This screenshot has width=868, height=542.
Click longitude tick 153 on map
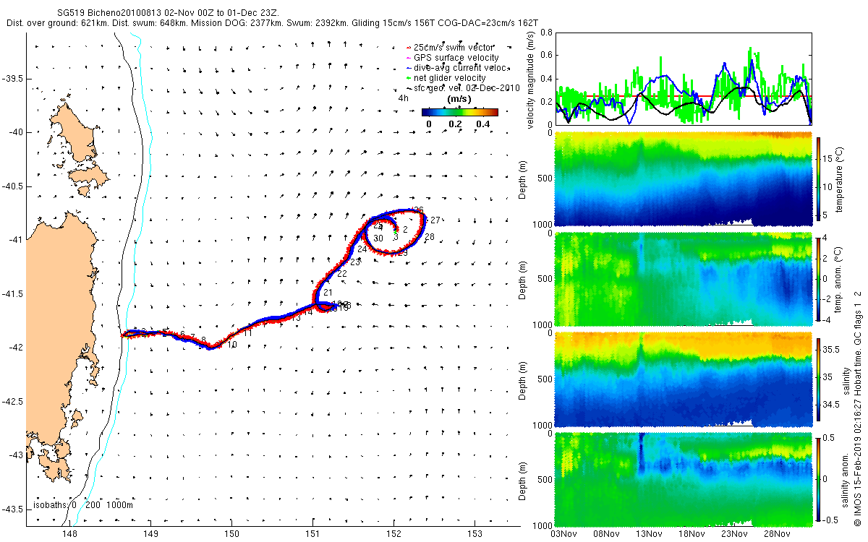[474, 535]
